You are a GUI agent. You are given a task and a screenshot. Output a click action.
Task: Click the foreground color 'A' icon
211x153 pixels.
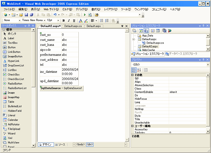coord(80,21)
